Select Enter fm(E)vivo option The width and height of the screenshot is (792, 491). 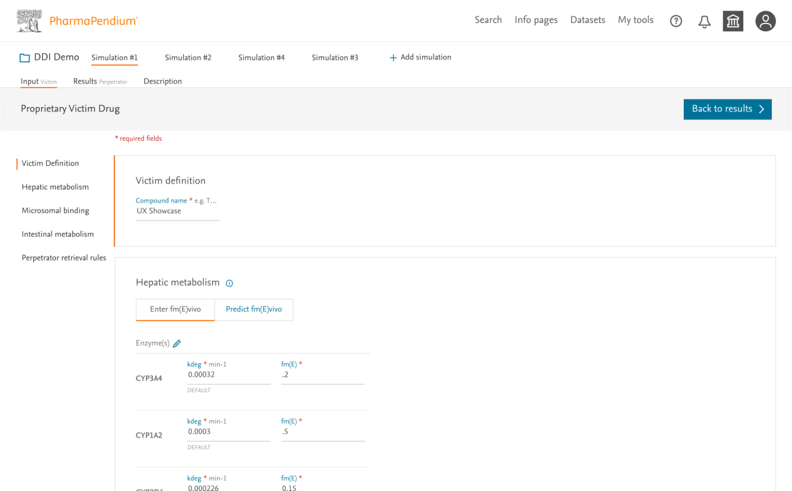(175, 309)
